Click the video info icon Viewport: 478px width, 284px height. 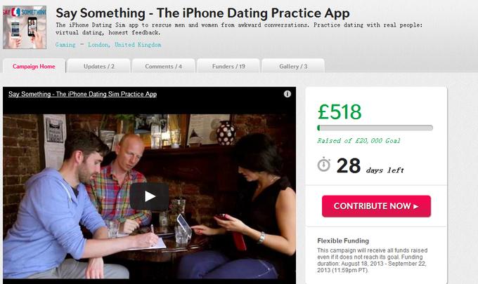click(x=288, y=94)
